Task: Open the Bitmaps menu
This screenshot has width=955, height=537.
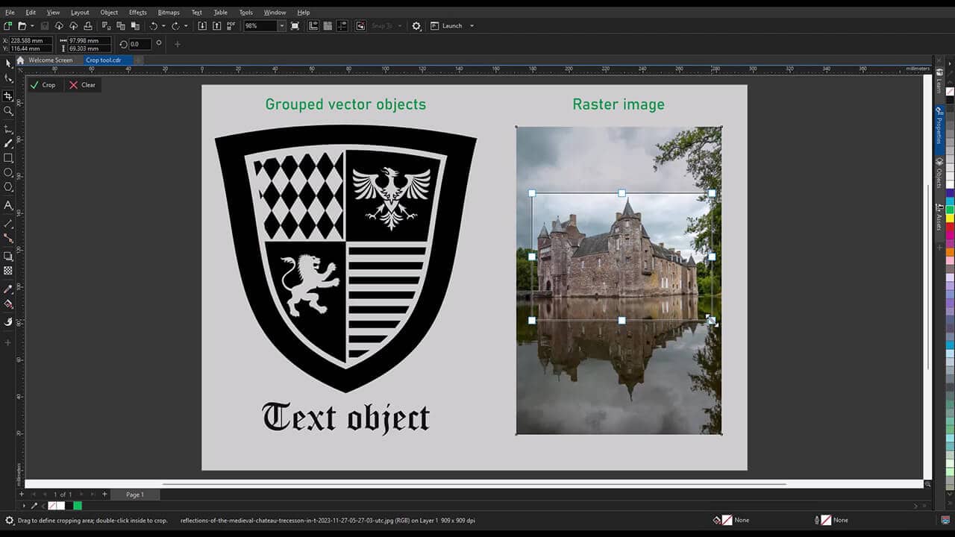Action: pyautogui.click(x=169, y=12)
